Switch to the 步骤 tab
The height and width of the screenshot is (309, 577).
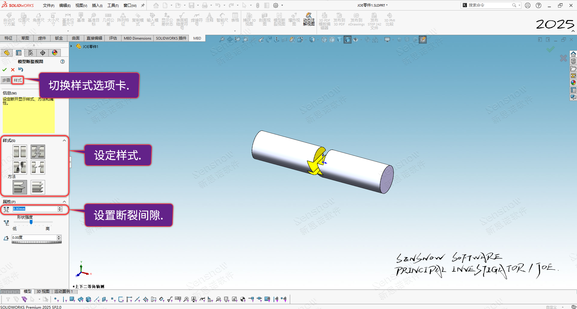(x=6, y=80)
